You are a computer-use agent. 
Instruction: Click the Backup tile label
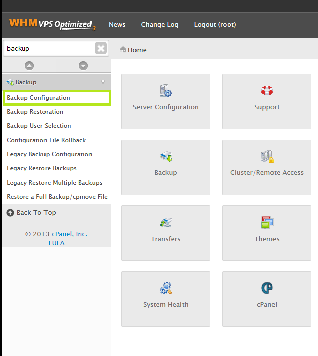[166, 173]
